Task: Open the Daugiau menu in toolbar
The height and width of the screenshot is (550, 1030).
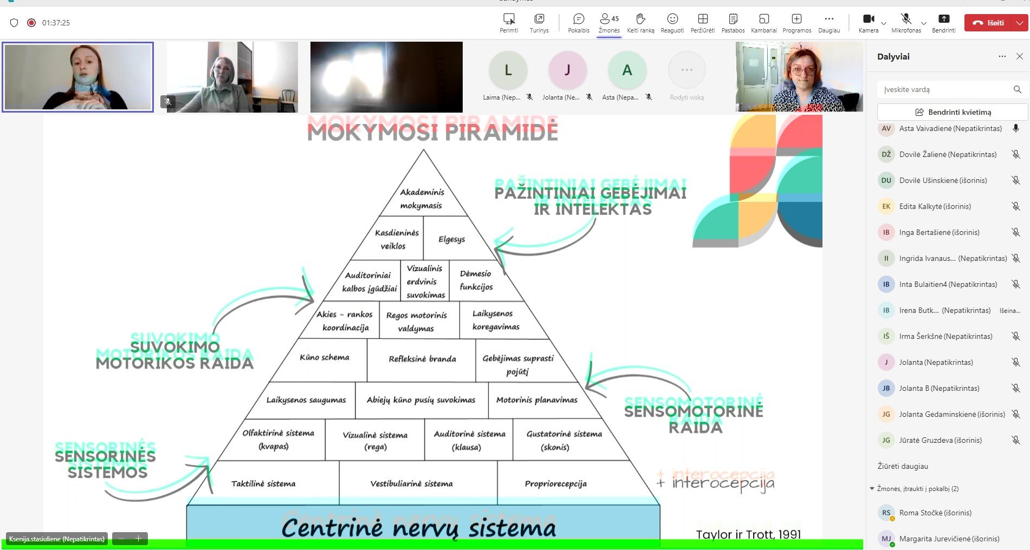Action: point(828,23)
